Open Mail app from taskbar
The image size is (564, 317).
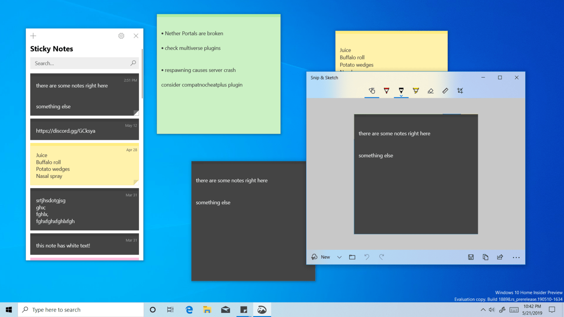coord(226,310)
